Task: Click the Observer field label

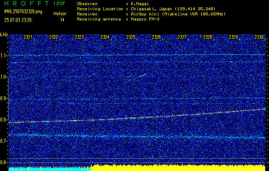Action: coord(88,4)
